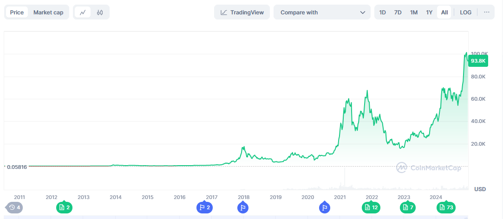Expand the Compare with dropdown
Screen dimensions: 503x219
tap(322, 12)
